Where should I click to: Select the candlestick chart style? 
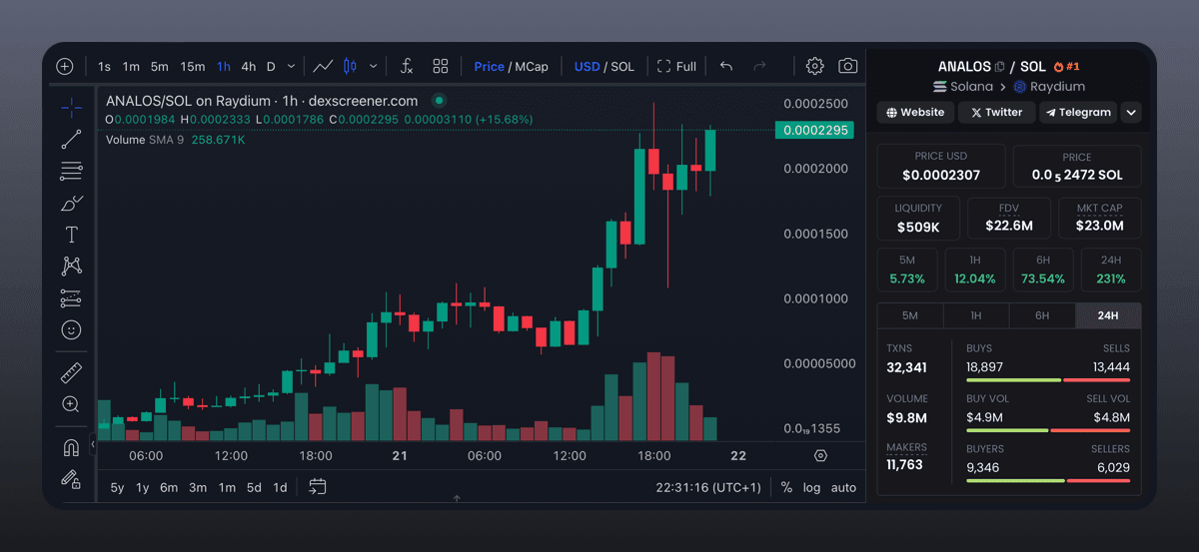click(x=350, y=67)
